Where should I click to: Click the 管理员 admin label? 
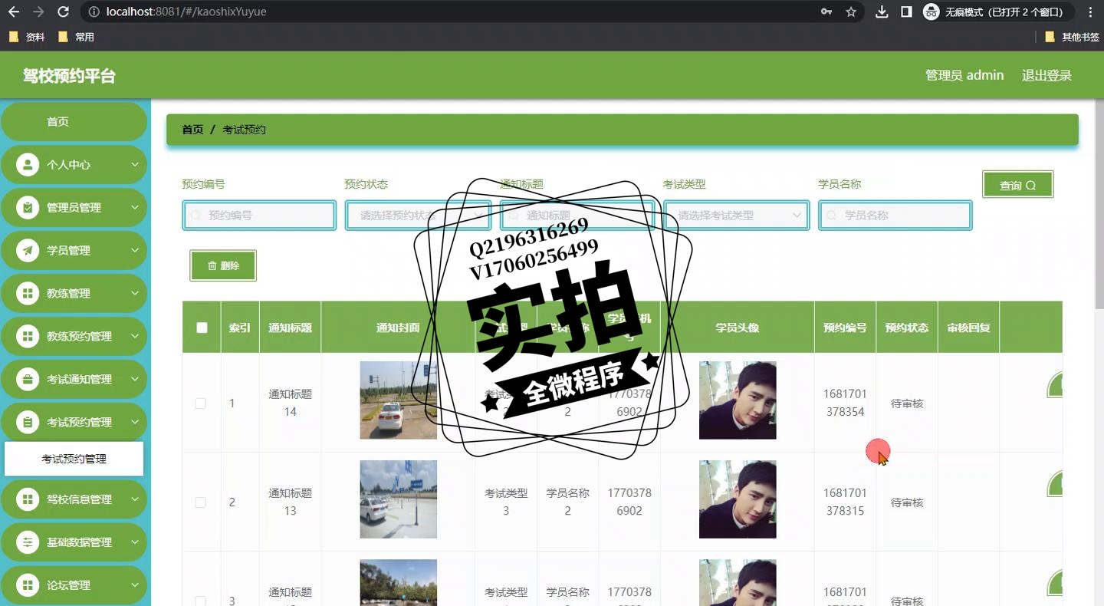[x=964, y=75]
